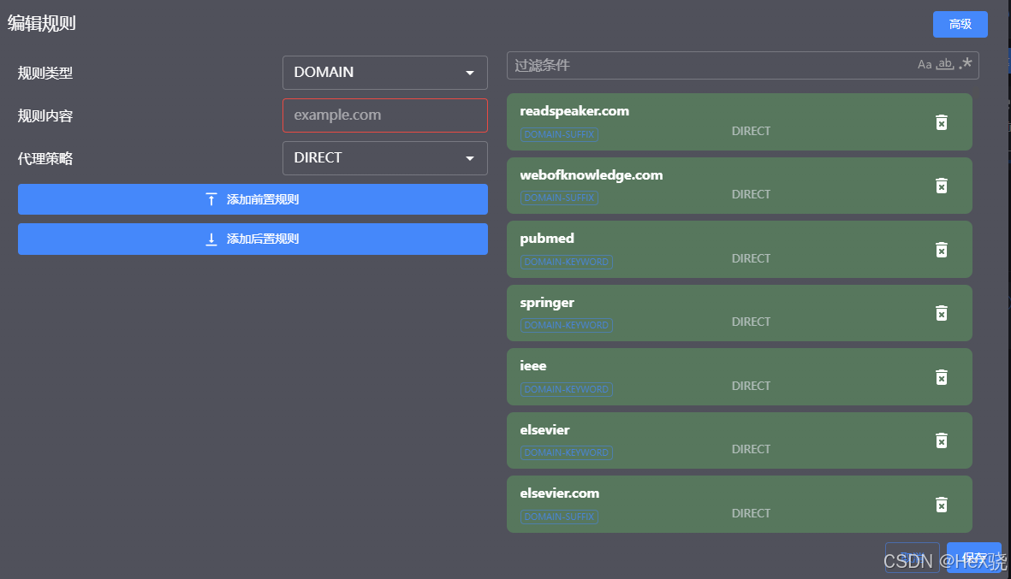Toggle whole word match in filter
Image resolution: width=1011 pixels, height=579 pixels.
click(x=945, y=65)
